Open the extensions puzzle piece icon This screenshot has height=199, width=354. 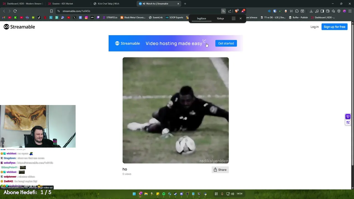(297, 11)
